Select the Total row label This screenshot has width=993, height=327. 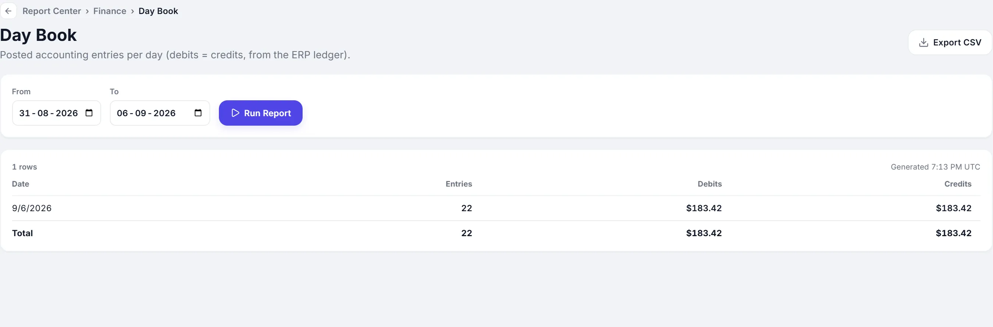point(22,233)
